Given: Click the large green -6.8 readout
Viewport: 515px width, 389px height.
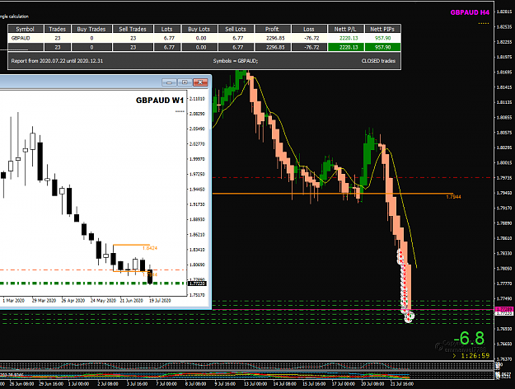Looking at the screenshot, I should (x=469, y=339).
